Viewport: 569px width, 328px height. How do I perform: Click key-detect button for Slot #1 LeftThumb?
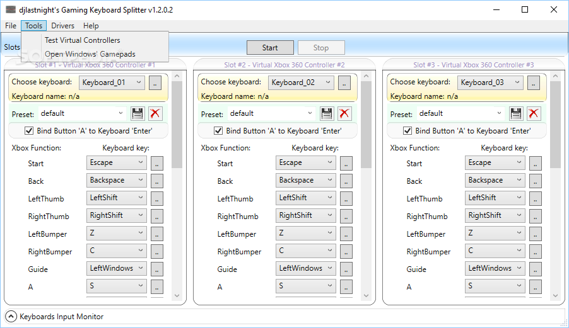[157, 198]
